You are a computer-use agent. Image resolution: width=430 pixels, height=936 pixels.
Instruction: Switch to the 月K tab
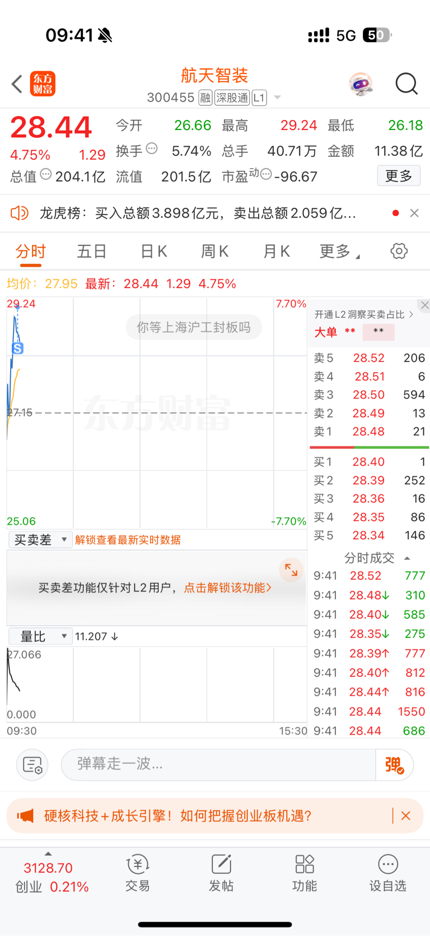(277, 251)
